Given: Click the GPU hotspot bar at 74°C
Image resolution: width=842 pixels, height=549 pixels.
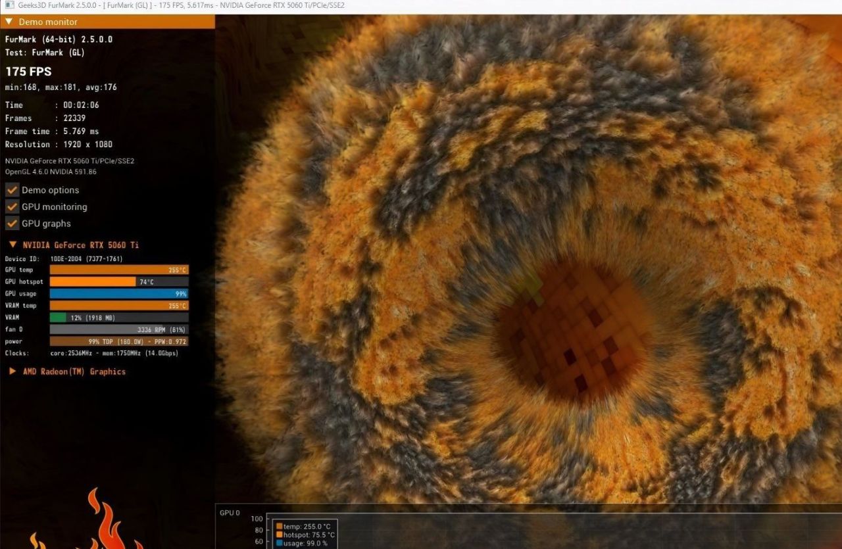Looking at the screenshot, I should (x=119, y=281).
